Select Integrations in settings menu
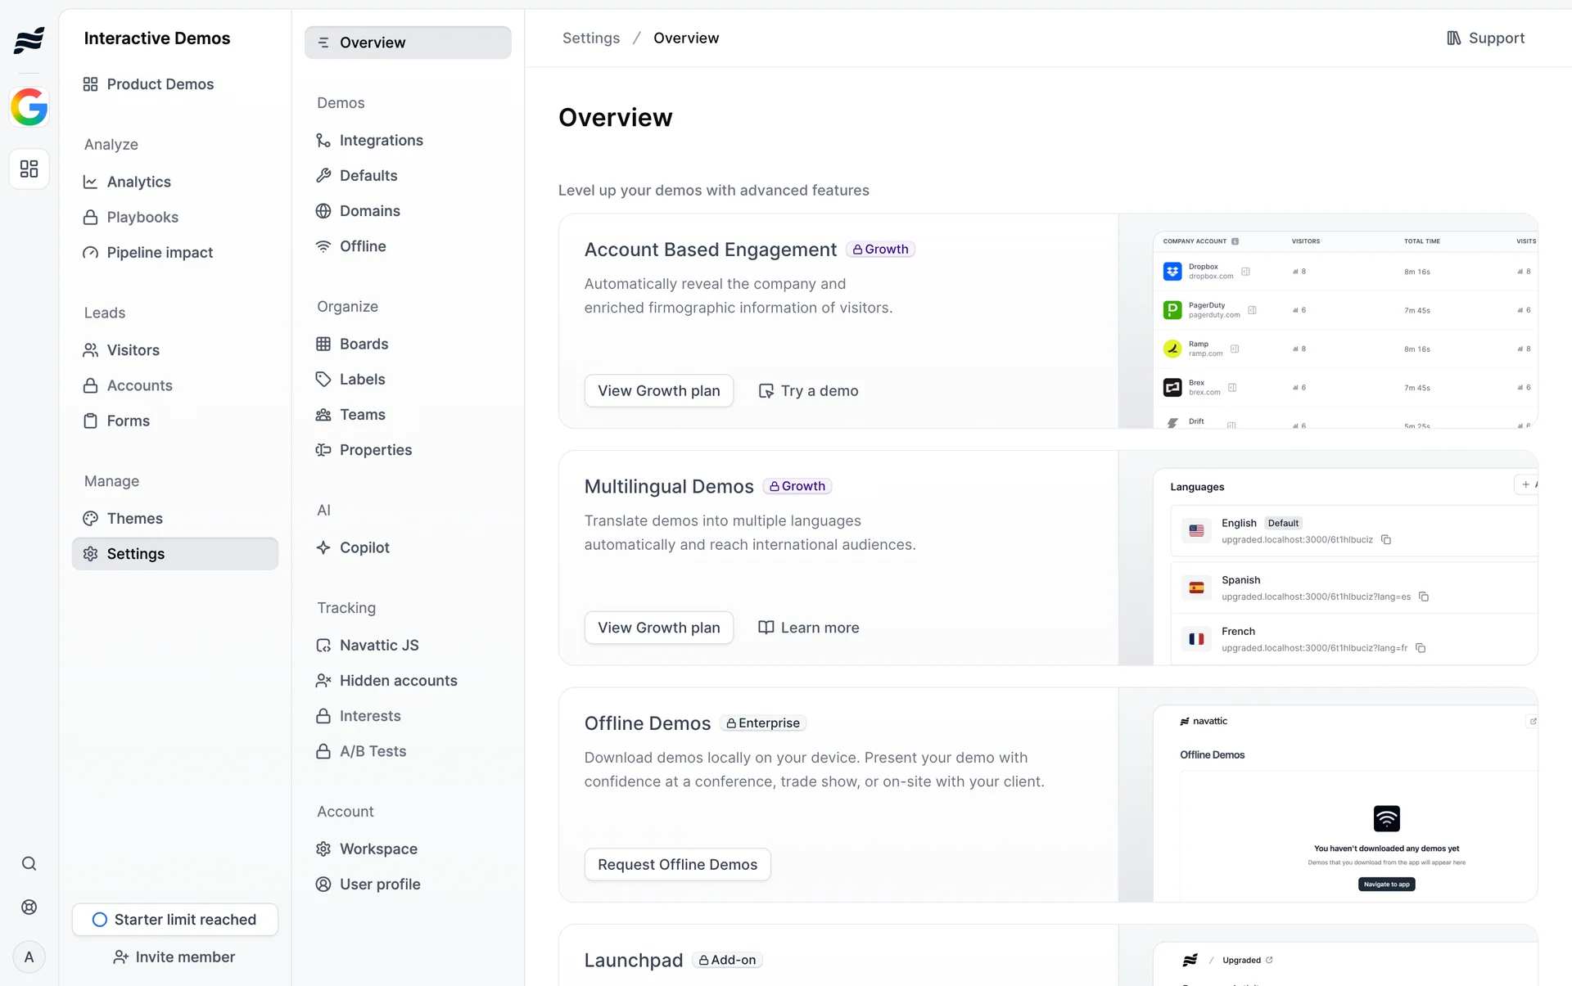 point(381,141)
